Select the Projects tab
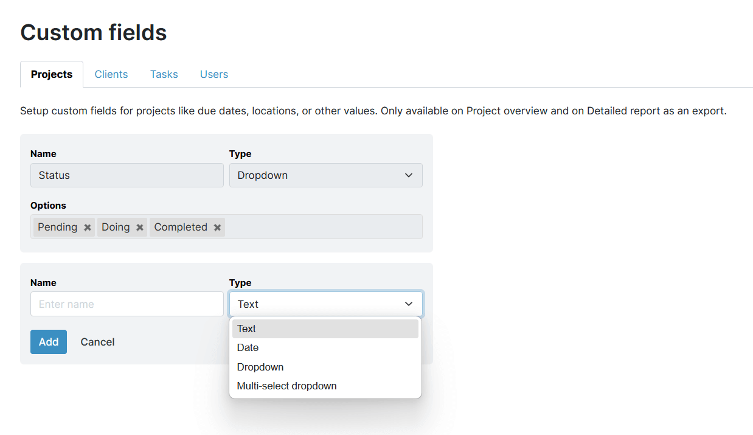Screen dimensions: 753x435 [51, 74]
